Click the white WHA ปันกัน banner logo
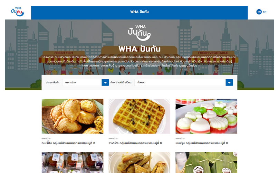This screenshot has width=279, height=173. click(x=139, y=33)
